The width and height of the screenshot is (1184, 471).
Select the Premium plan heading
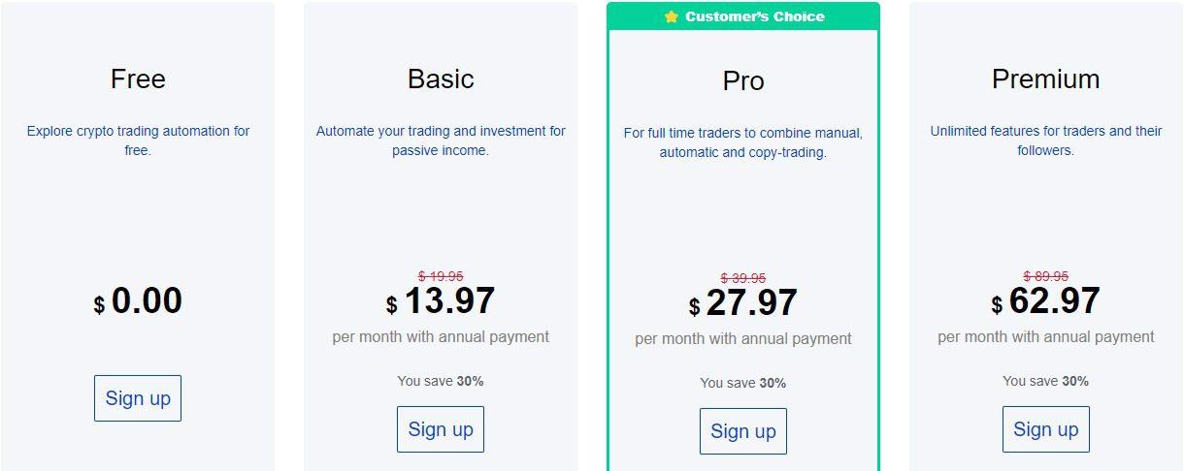[1046, 78]
